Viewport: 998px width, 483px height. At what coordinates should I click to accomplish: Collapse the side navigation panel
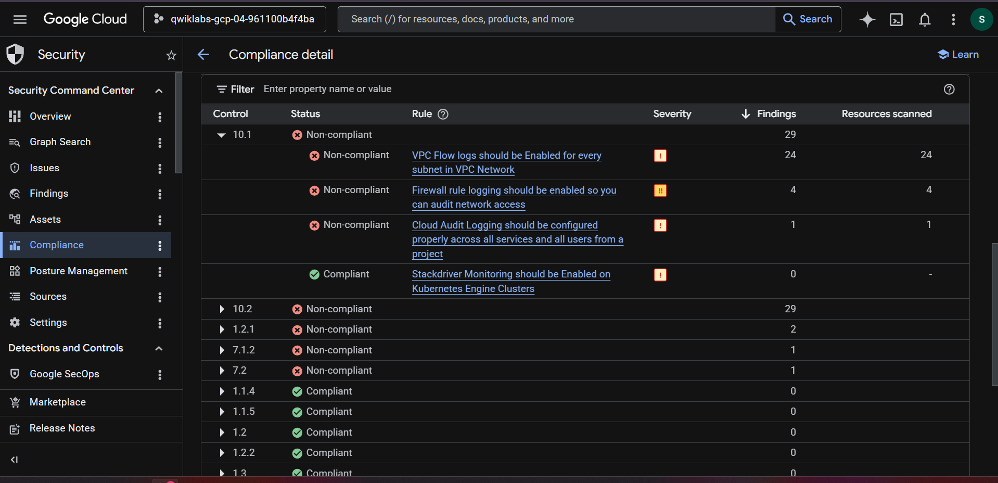point(15,460)
